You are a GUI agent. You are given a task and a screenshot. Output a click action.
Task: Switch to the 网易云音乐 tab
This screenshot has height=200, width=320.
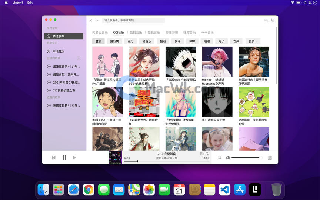click(100, 33)
